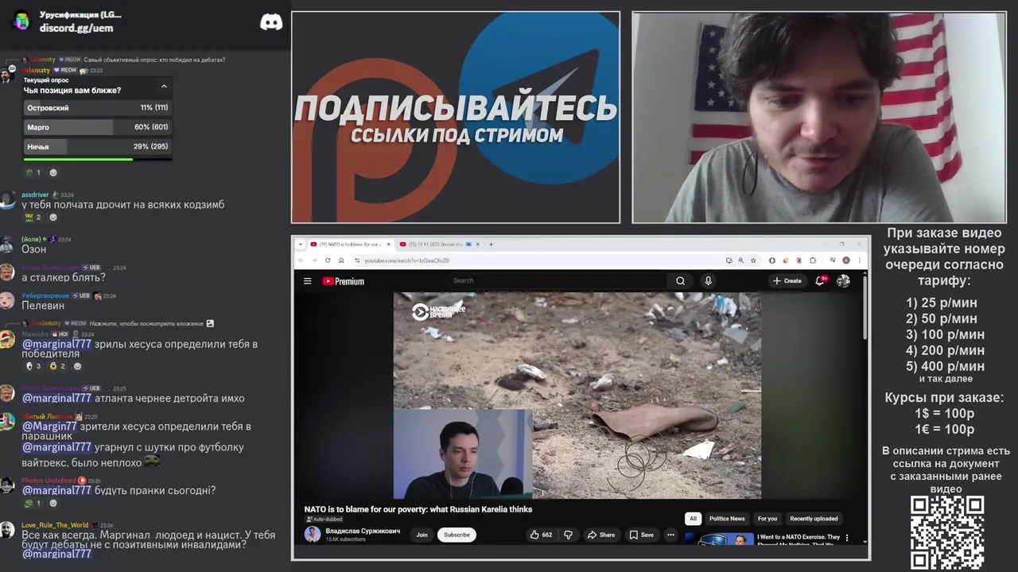
Task: Click the Join channel button
Action: pyautogui.click(x=422, y=535)
